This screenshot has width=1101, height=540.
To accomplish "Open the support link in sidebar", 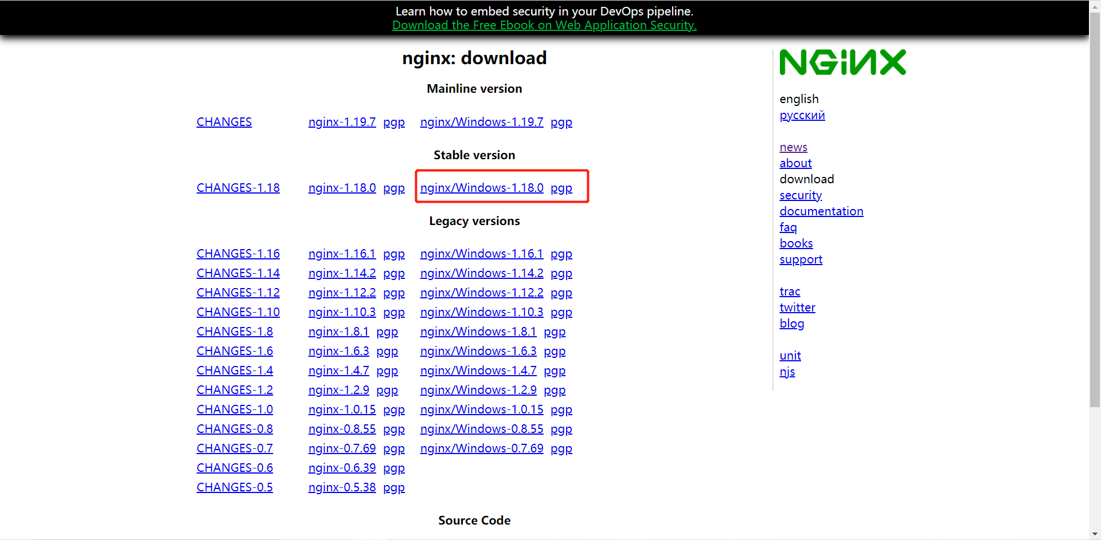I will (x=801, y=259).
